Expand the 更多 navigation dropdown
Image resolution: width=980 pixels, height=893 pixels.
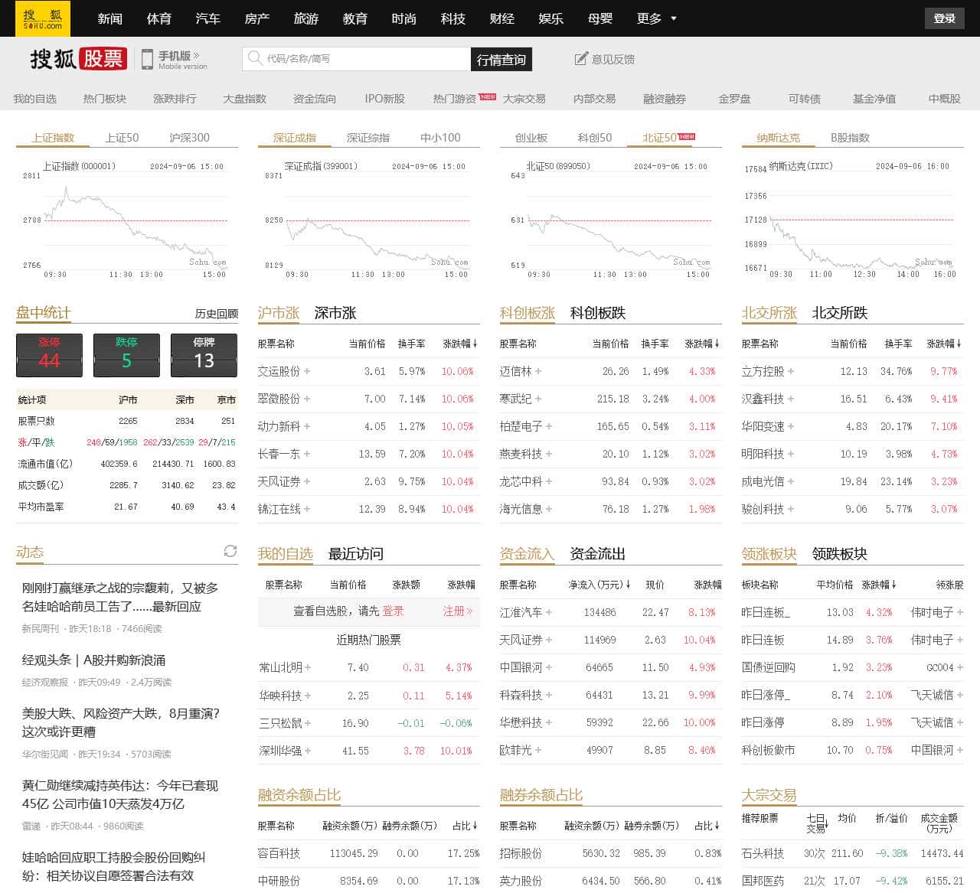[x=657, y=18]
